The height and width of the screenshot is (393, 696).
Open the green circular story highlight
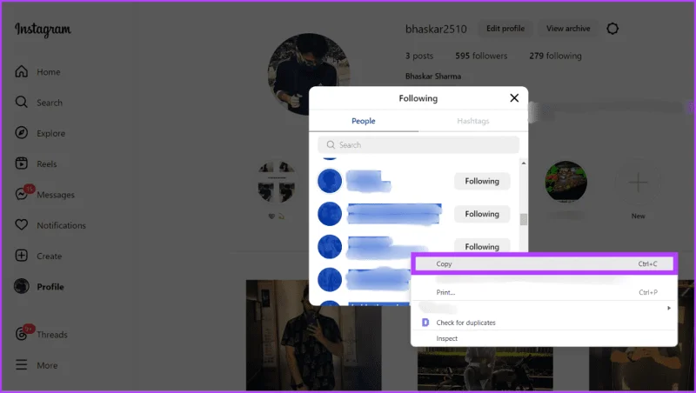[x=566, y=182]
